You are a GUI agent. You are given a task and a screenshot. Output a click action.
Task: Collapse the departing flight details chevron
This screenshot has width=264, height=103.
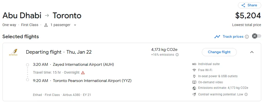(252, 52)
